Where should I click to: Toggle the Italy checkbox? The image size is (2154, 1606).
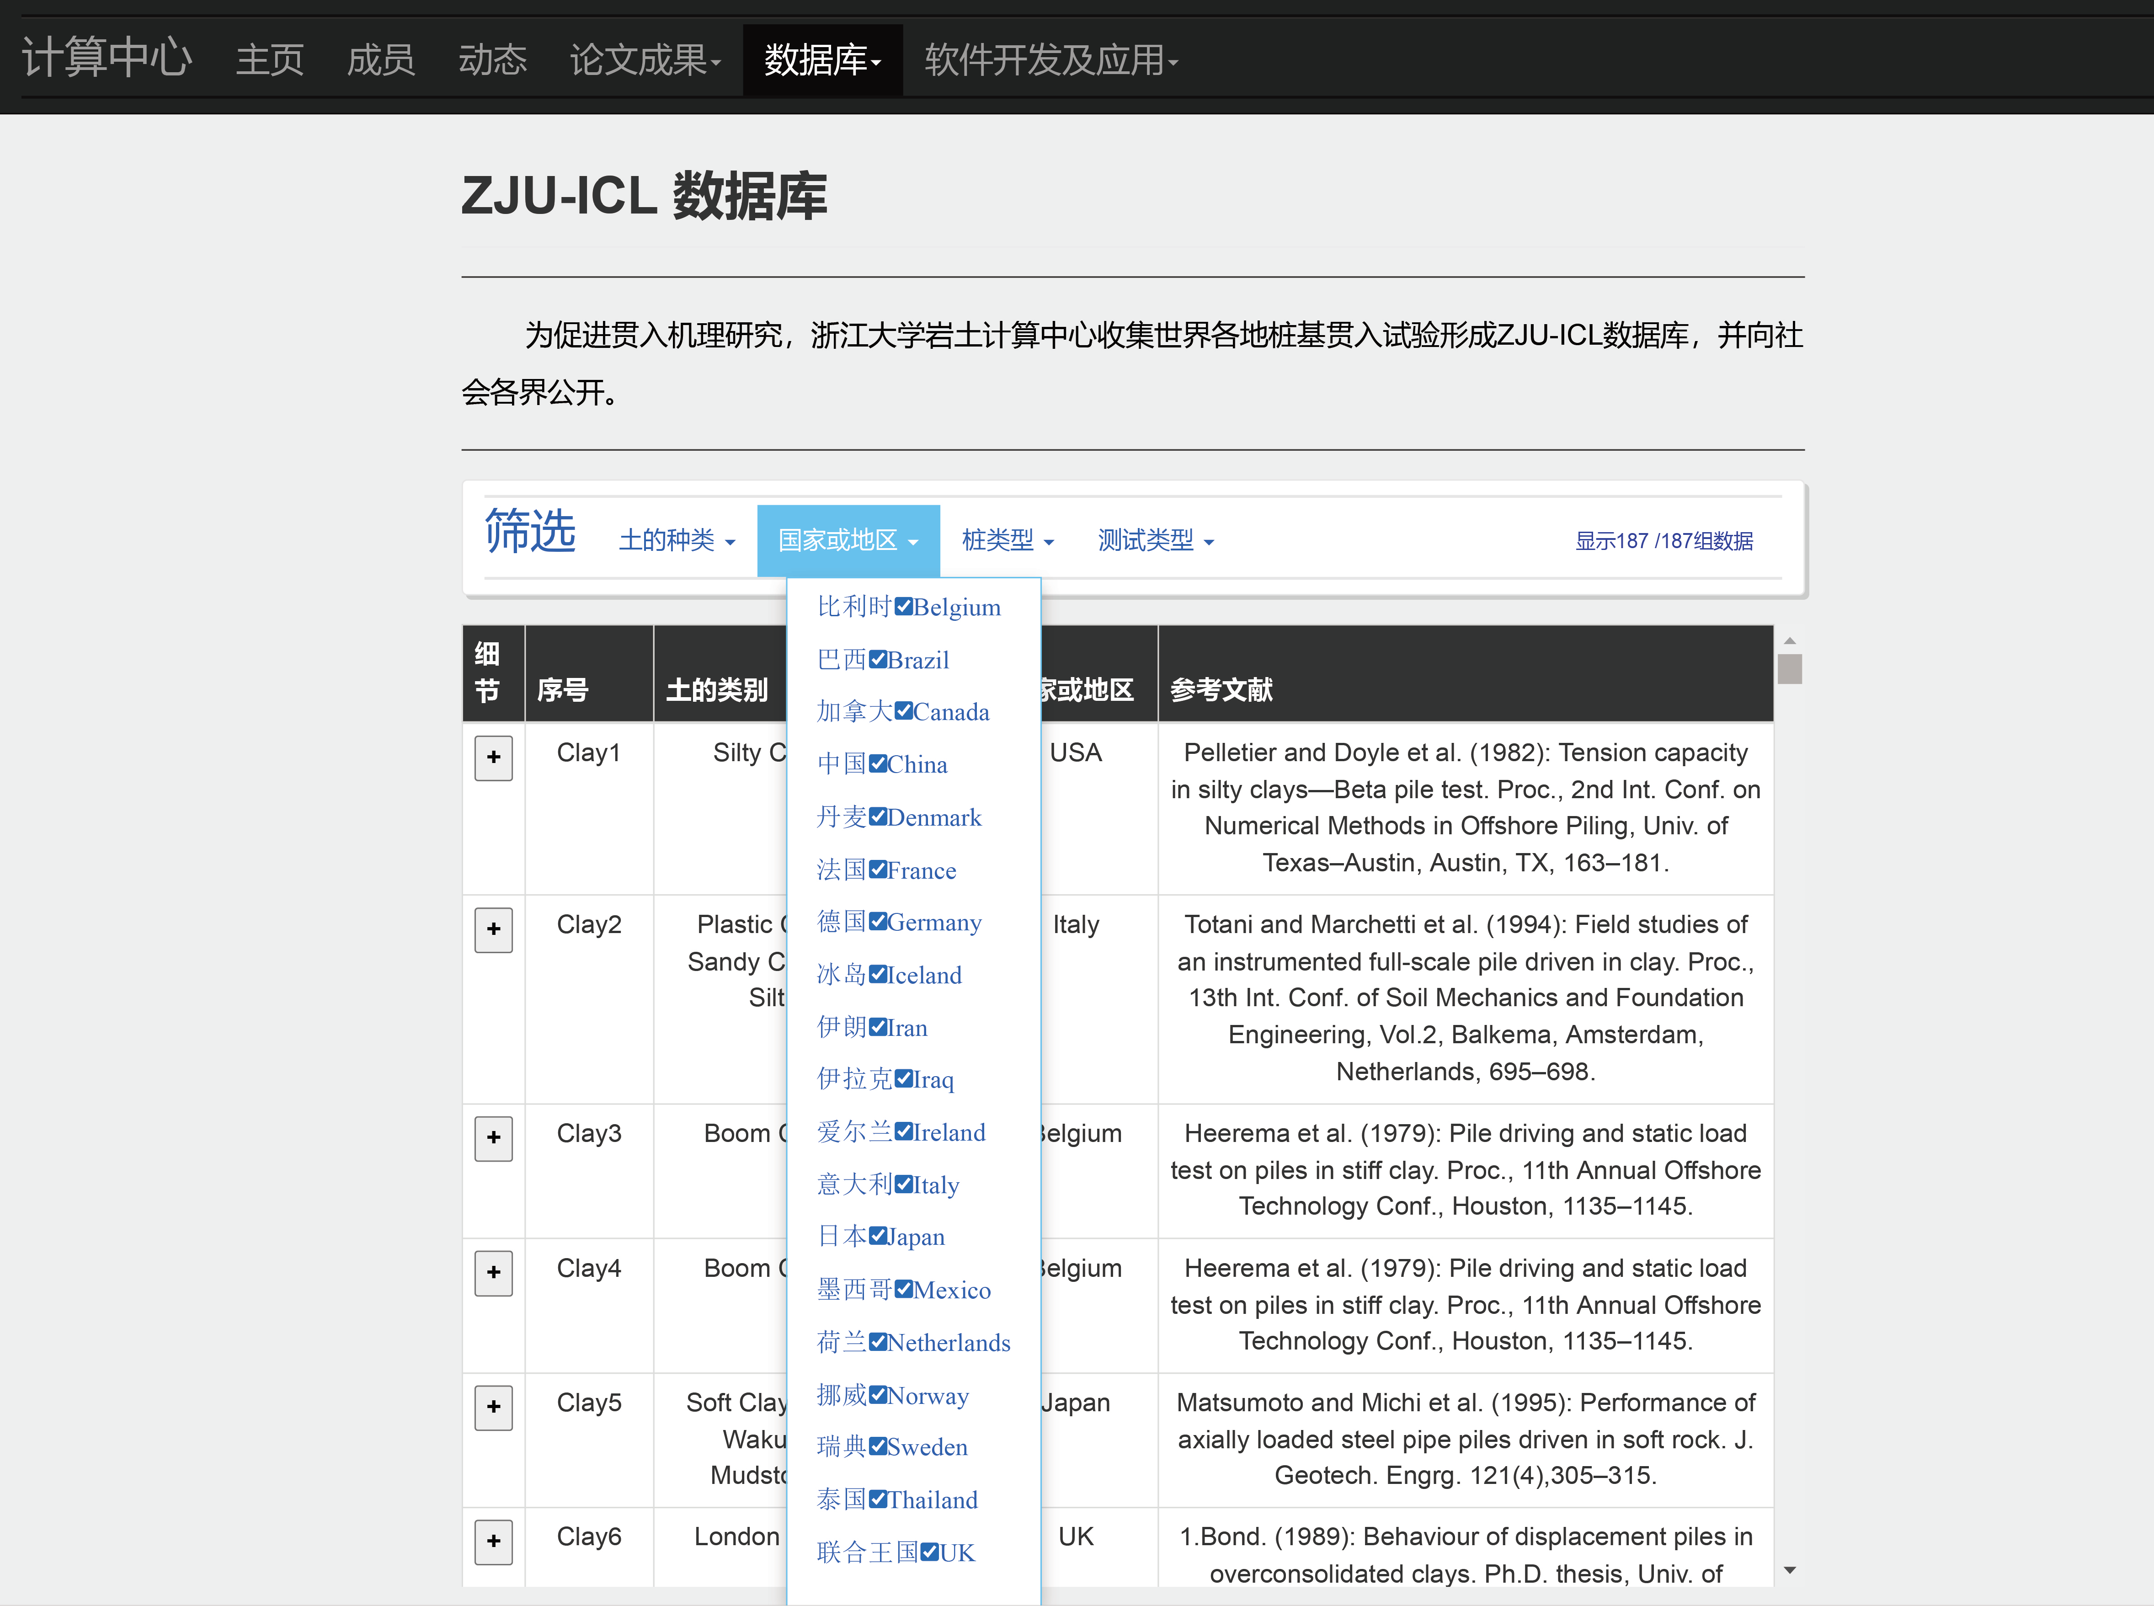click(x=904, y=1184)
